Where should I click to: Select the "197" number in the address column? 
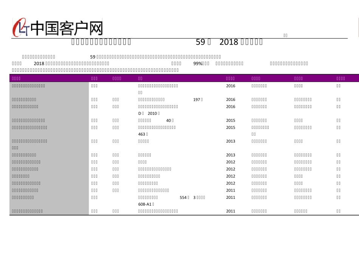(x=197, y=100)
